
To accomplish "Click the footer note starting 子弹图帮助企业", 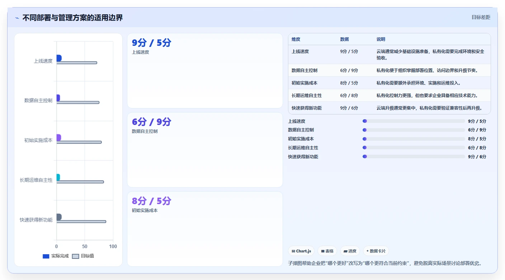I will pos(385,263).
